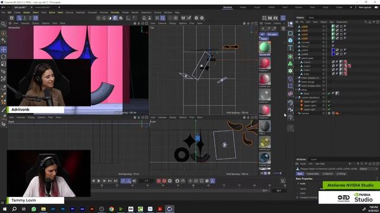Play the animation forward

pos(99,181)
